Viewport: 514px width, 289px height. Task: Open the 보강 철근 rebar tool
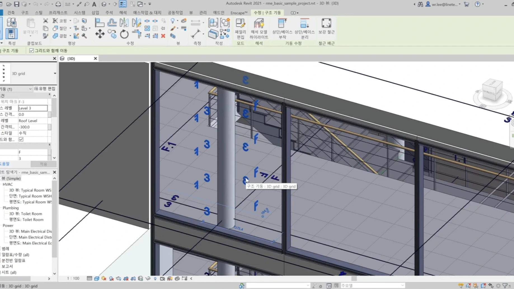pos(326,27)
